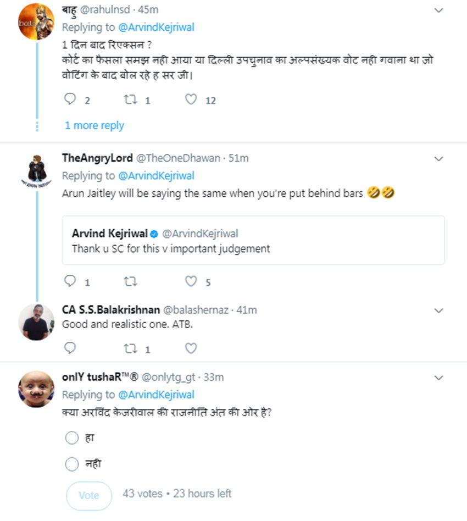Image resolution: width=467 pixels, height=521 pixels.
Task: Select the 'नही' poll option
Action: [72, 464]
